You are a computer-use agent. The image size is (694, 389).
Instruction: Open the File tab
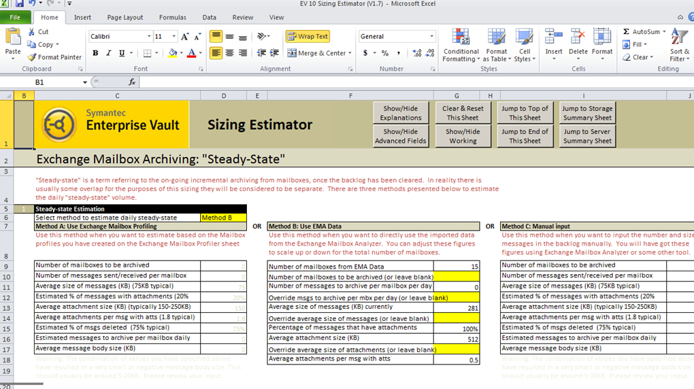click(x=15, y=17)
